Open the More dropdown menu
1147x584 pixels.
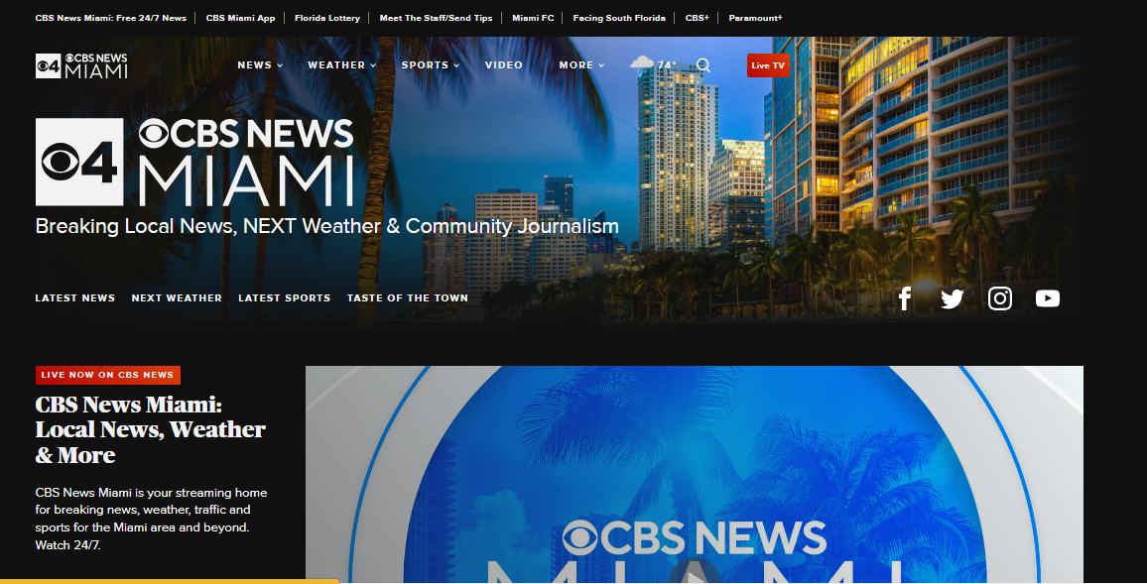[x=581, y=65]
